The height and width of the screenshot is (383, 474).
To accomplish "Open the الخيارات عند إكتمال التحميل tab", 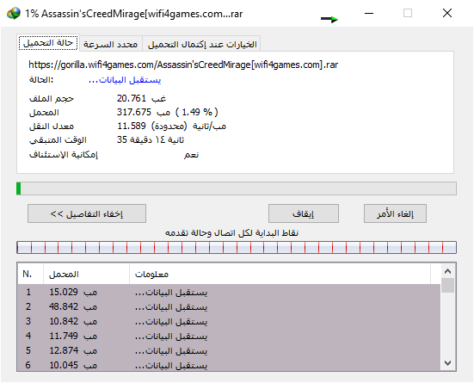I will point(202,44).
